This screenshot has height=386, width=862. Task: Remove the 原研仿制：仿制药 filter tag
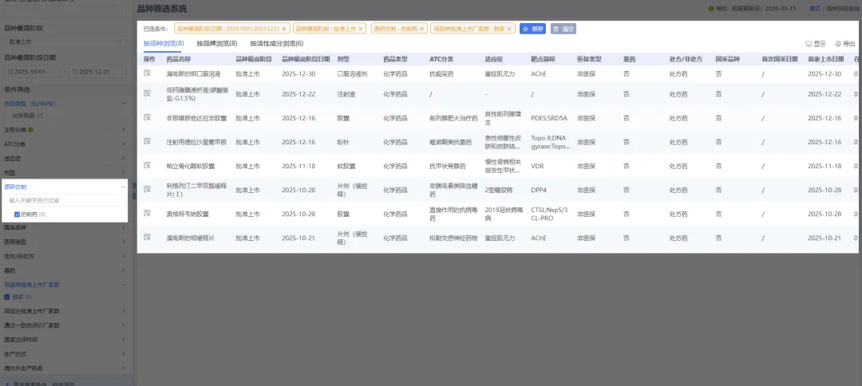point(422,29)
